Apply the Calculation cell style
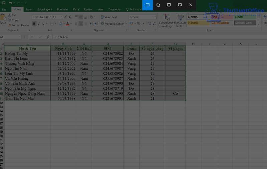 coord(221,23)
